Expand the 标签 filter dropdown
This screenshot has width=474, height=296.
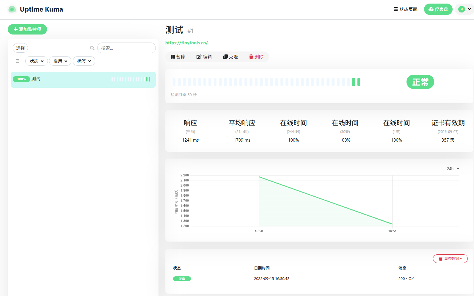tap(84, 61)
